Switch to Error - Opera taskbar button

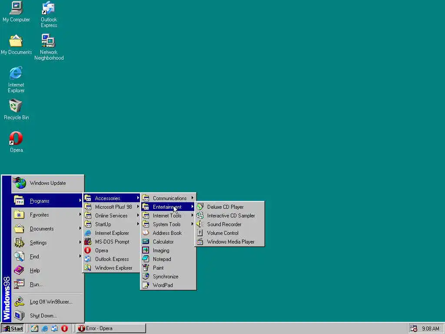point(111,328)
